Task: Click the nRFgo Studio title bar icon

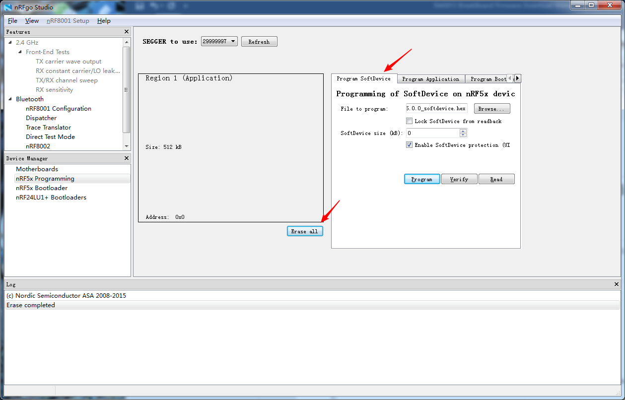Action: pos(8,7)
